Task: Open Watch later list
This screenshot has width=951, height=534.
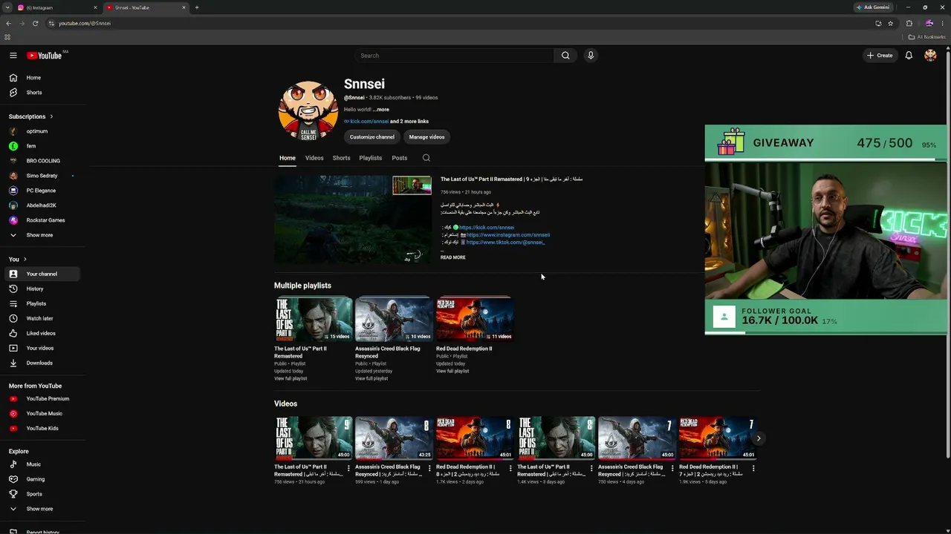Action: pos(41,318)
